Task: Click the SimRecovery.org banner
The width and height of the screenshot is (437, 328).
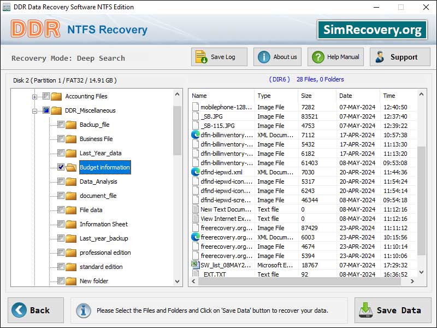Action: point(372,30)
